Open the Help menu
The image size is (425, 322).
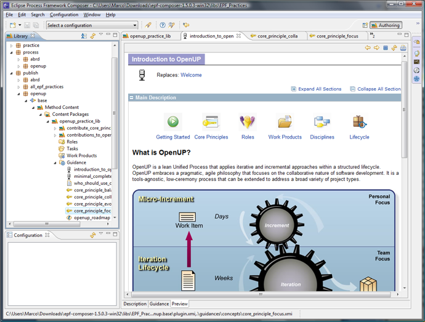point(110,15)
